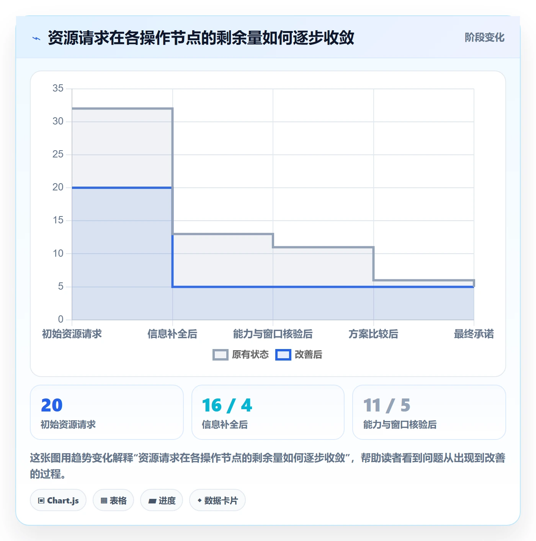Viewport: 536px width, 541px height.
Task: Click the lightning icon beside the title
Action: 36,38
